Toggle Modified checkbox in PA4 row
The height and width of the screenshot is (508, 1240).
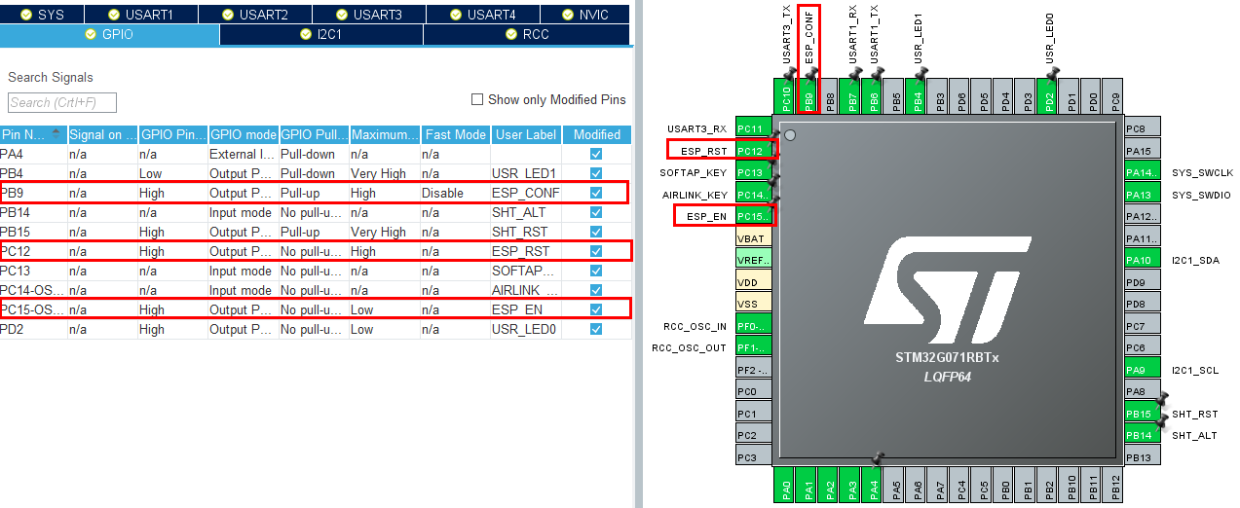596,154
